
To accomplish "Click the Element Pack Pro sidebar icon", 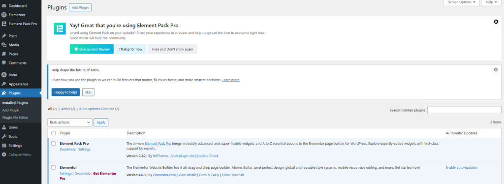I will (x=4, y=24).
